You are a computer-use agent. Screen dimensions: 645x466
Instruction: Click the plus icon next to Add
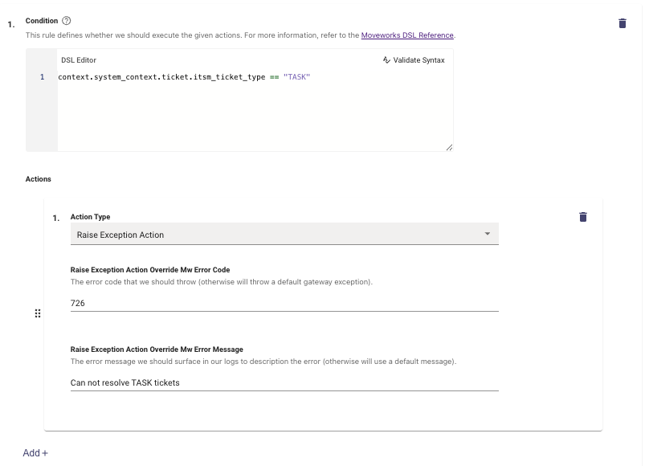click(45, 453)
